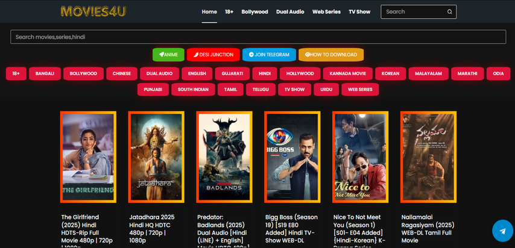515x248 pixels.
Task: Open the DESI JUNCTION button
Action: point(213,55)
